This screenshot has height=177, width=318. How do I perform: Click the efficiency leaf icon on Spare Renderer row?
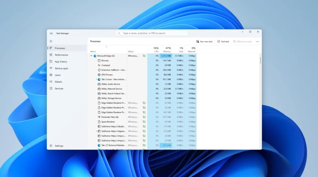coord(144,122)
